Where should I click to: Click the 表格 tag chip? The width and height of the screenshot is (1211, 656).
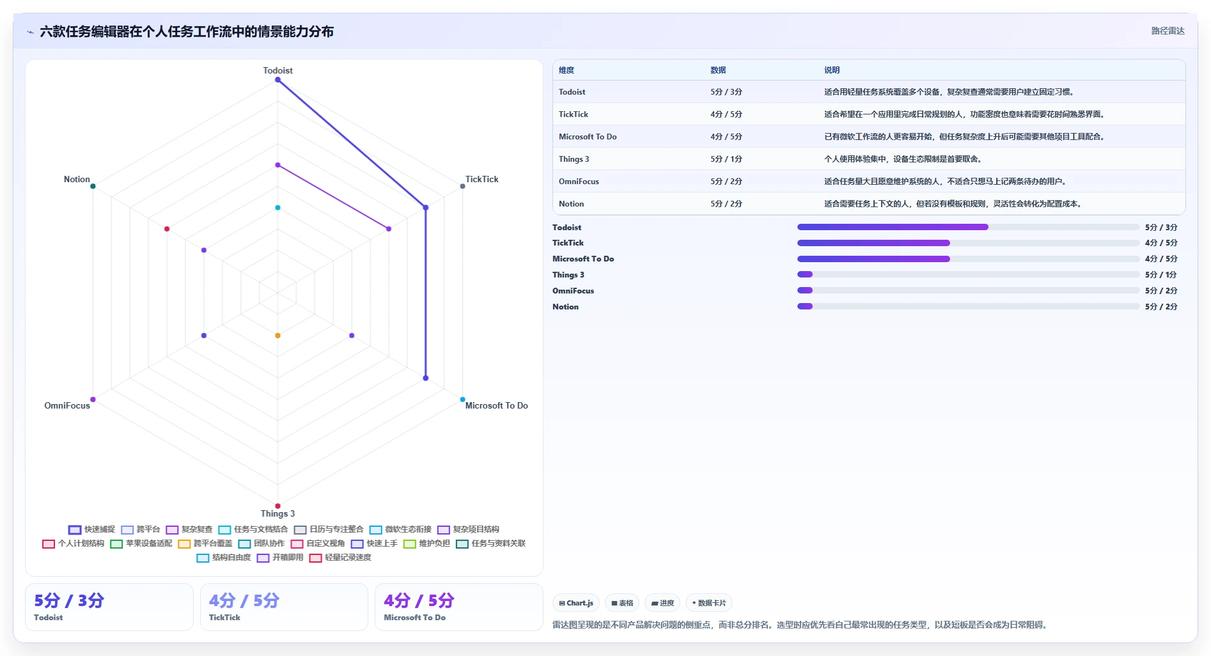click(x=622, y=603)
